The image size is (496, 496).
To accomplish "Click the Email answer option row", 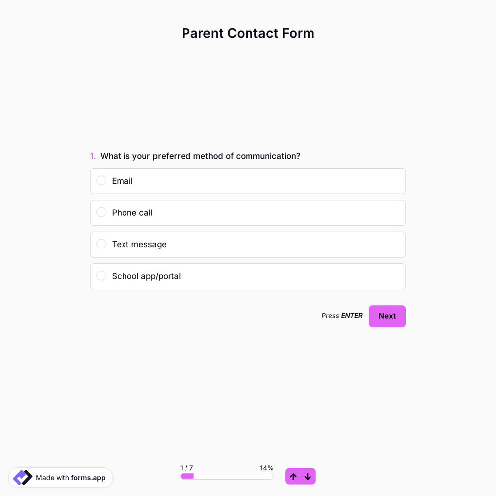I will pyautogui.click(x=248, y=181).
